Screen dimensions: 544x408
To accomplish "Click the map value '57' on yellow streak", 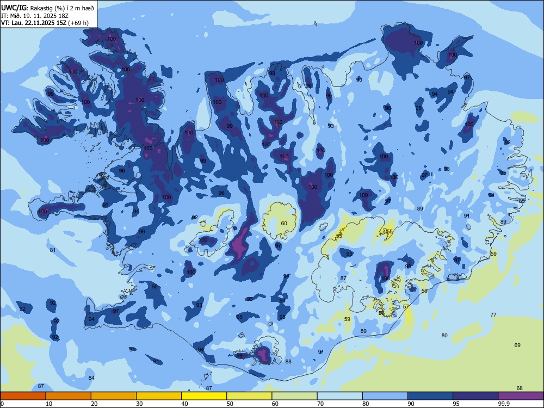I will [406, 307].
